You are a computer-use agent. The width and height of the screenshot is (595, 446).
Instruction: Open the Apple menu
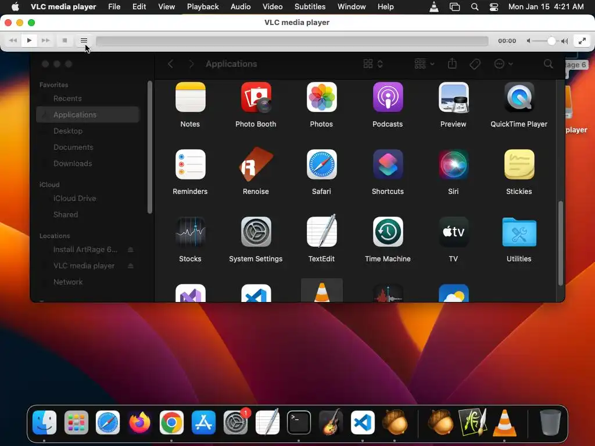click(x=15, y=7)
